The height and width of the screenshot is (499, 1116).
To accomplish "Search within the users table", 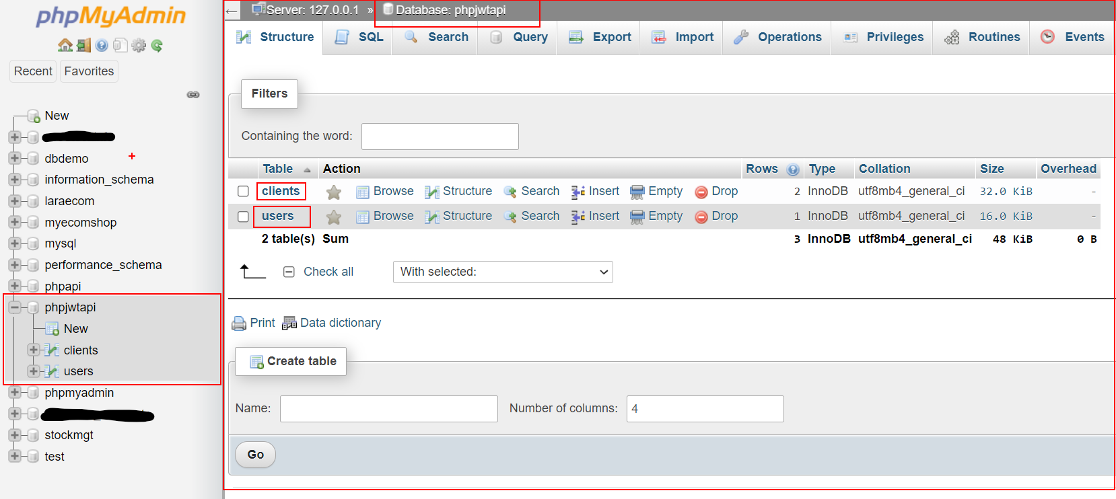I will pos(532,216).
